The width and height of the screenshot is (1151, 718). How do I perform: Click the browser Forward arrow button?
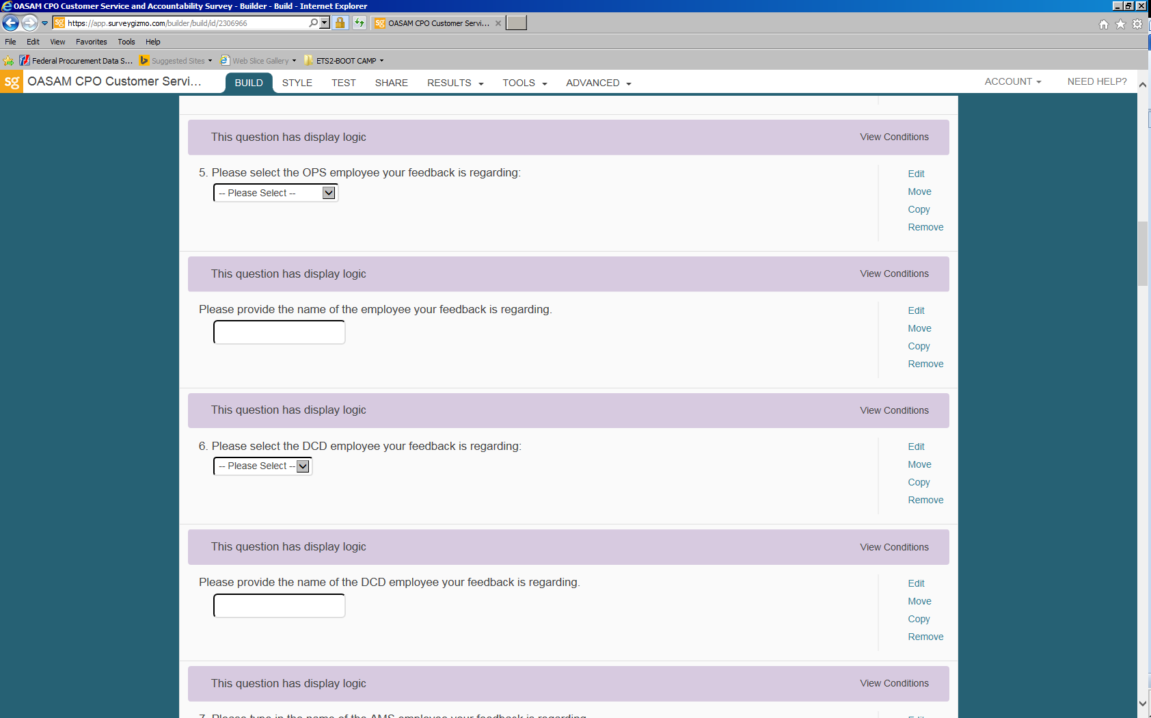29,23
